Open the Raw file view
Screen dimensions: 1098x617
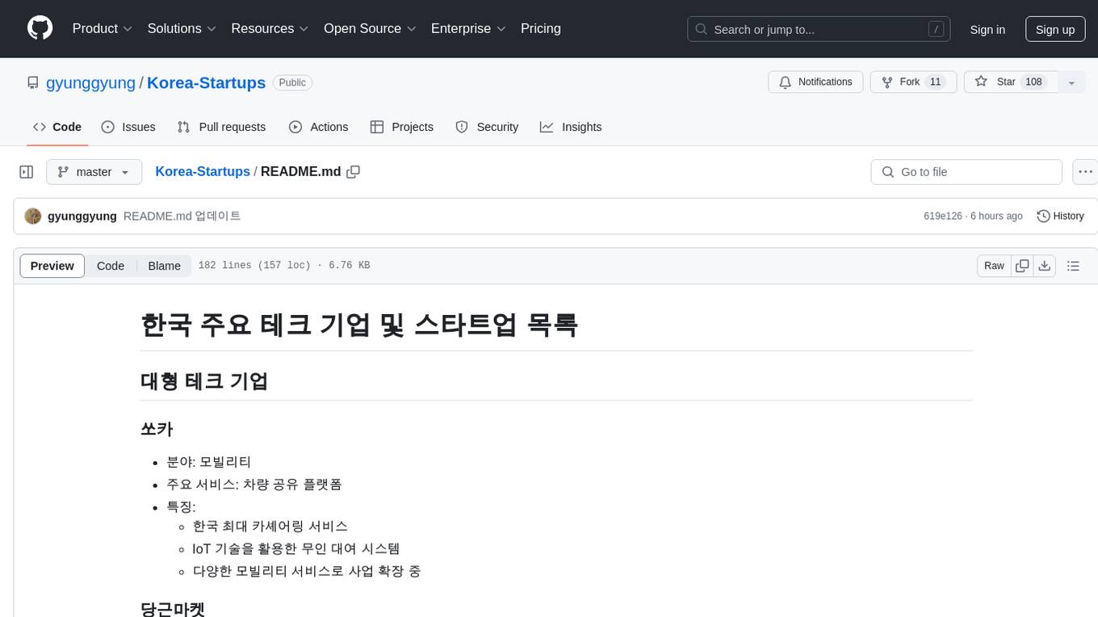point(994,266)
